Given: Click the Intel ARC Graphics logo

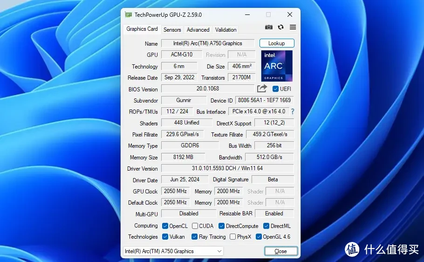Looking at the screenshot, I should pyautogui.click(x=277, y=66).
